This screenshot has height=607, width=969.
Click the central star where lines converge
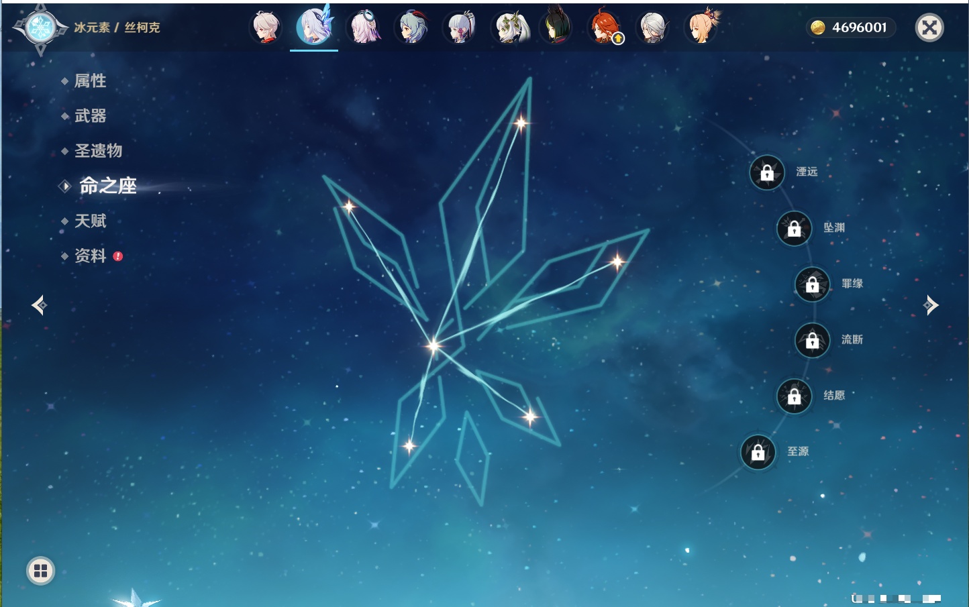coord(433,346)
